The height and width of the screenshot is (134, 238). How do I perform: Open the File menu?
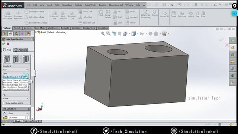29,5
